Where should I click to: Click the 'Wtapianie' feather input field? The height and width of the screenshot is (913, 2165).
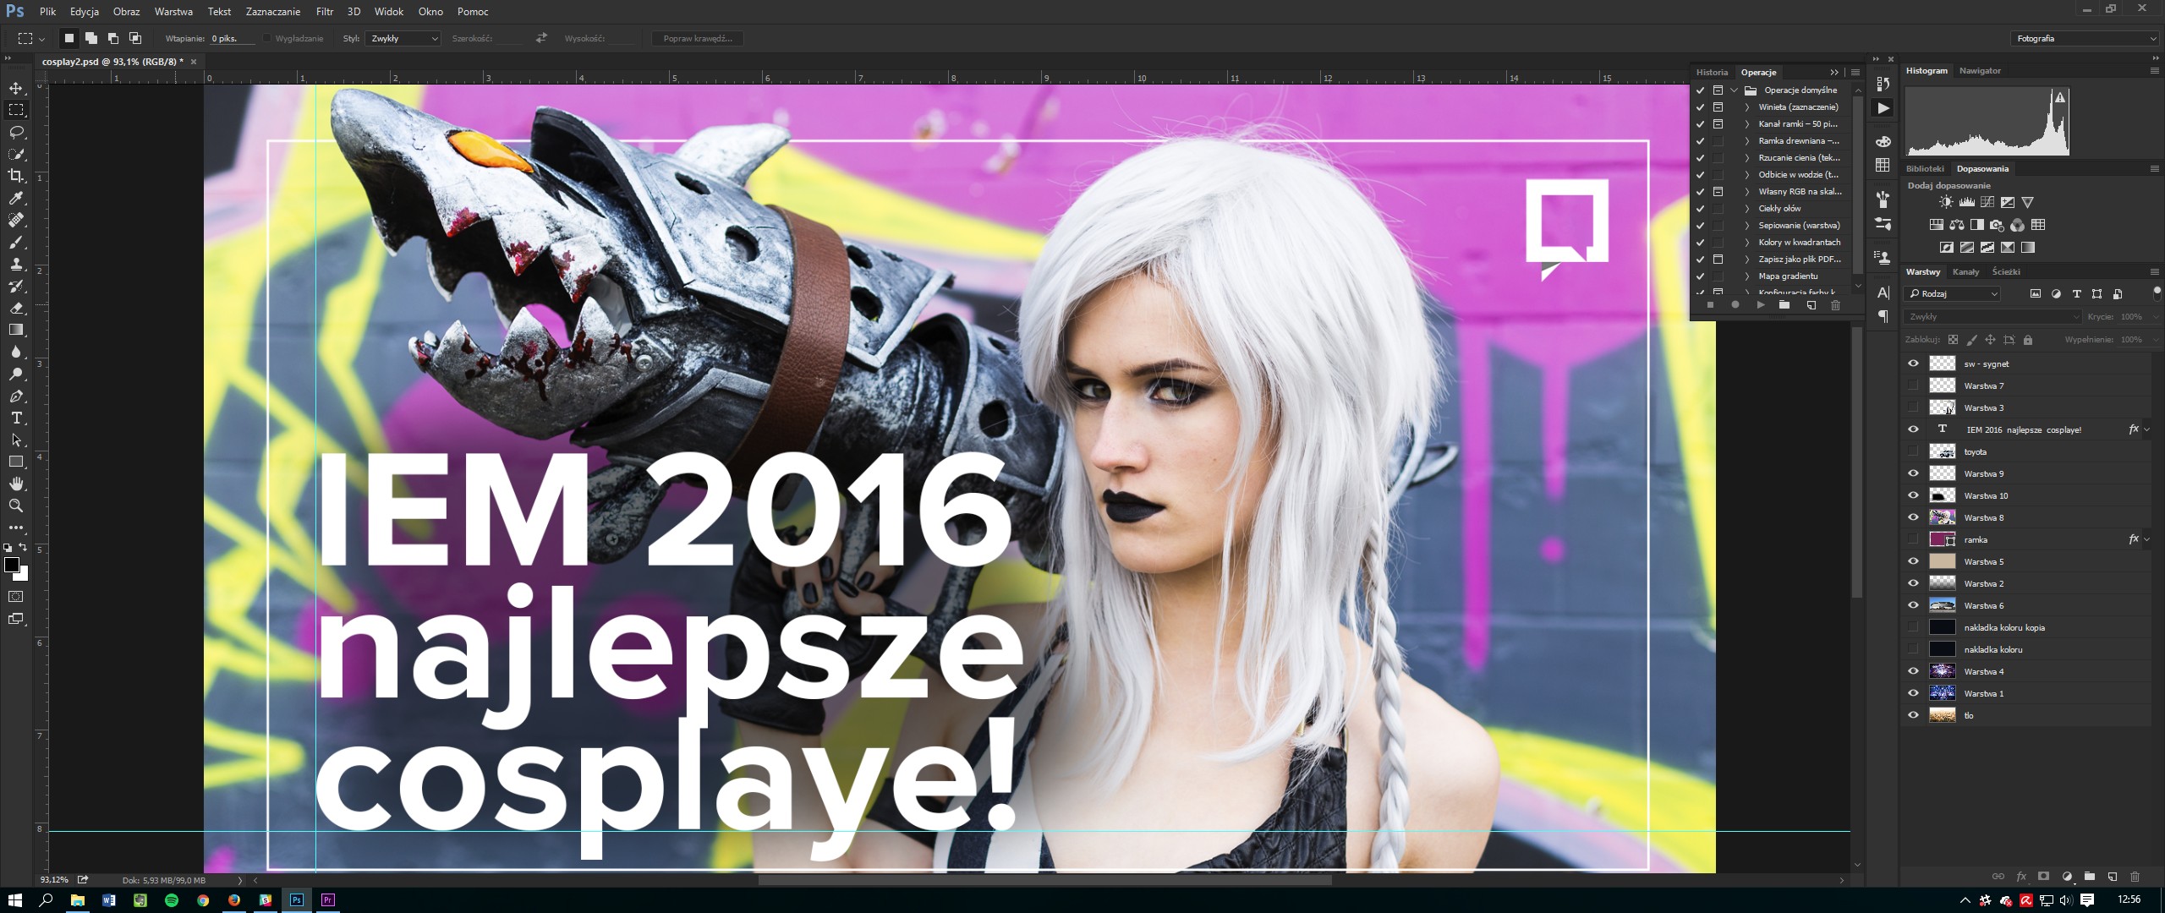[x=233, y=39]
